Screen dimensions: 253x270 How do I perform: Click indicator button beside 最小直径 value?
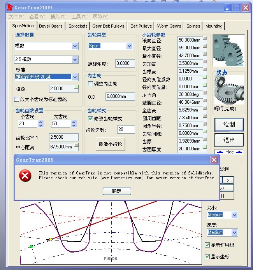205,54
